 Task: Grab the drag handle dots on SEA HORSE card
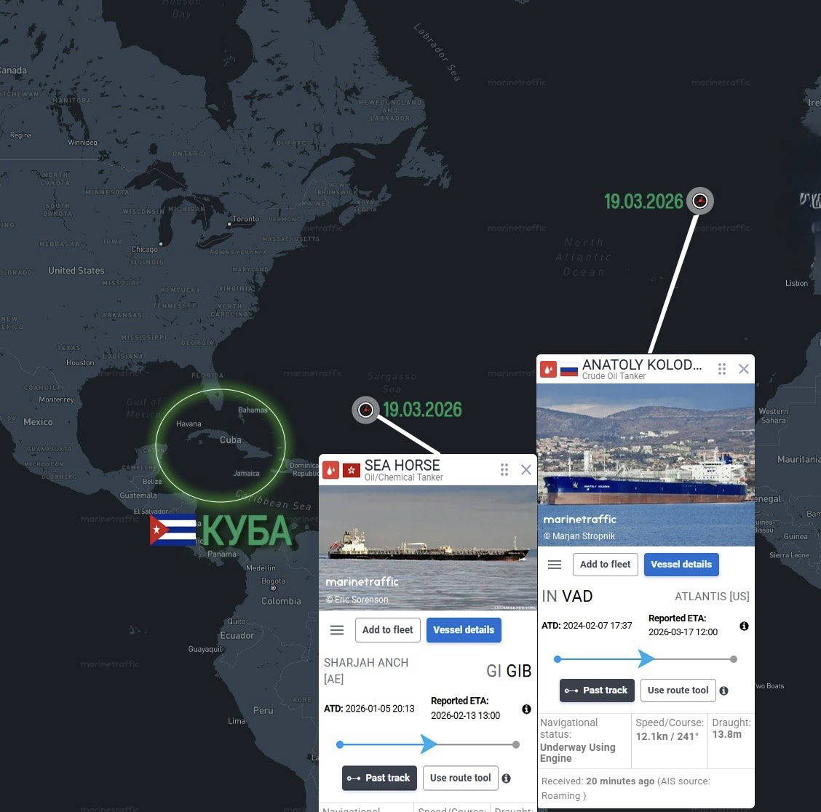[504, 469]
